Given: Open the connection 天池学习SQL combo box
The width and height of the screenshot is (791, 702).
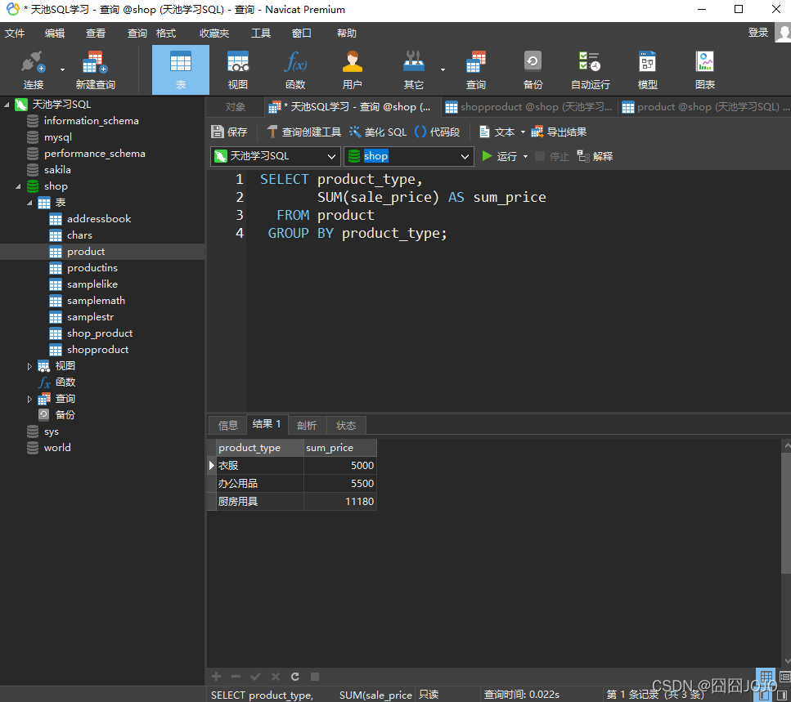Looking at the screenshot, I should tap(276, 156).
